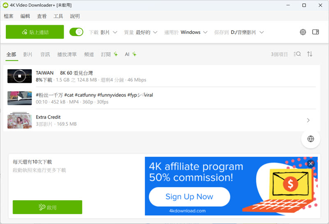Open the 編輯 menu

[25, 16]
